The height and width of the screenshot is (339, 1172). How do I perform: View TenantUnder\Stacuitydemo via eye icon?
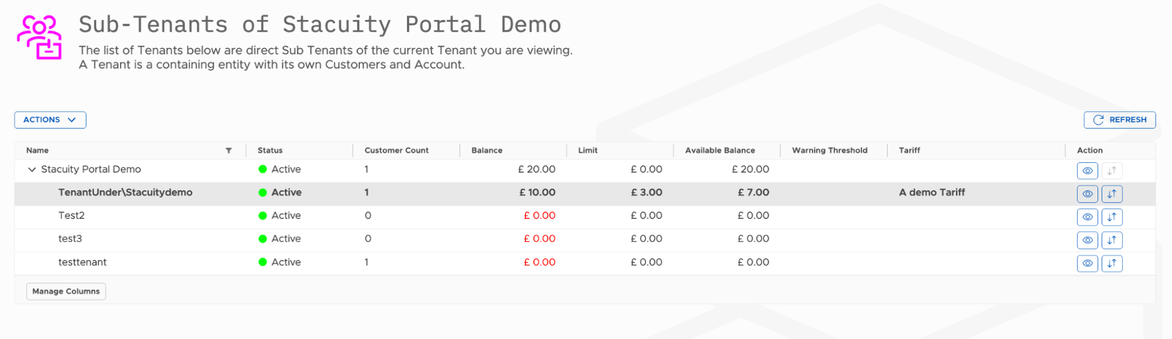(1087, 194)
